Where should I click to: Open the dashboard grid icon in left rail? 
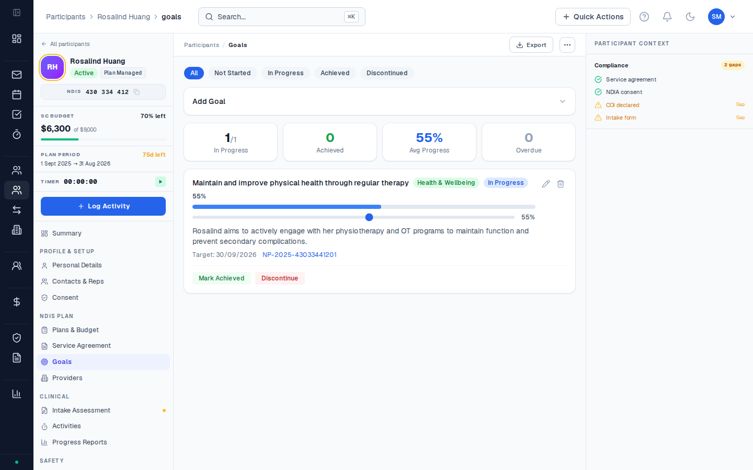[x=17, y=39]
